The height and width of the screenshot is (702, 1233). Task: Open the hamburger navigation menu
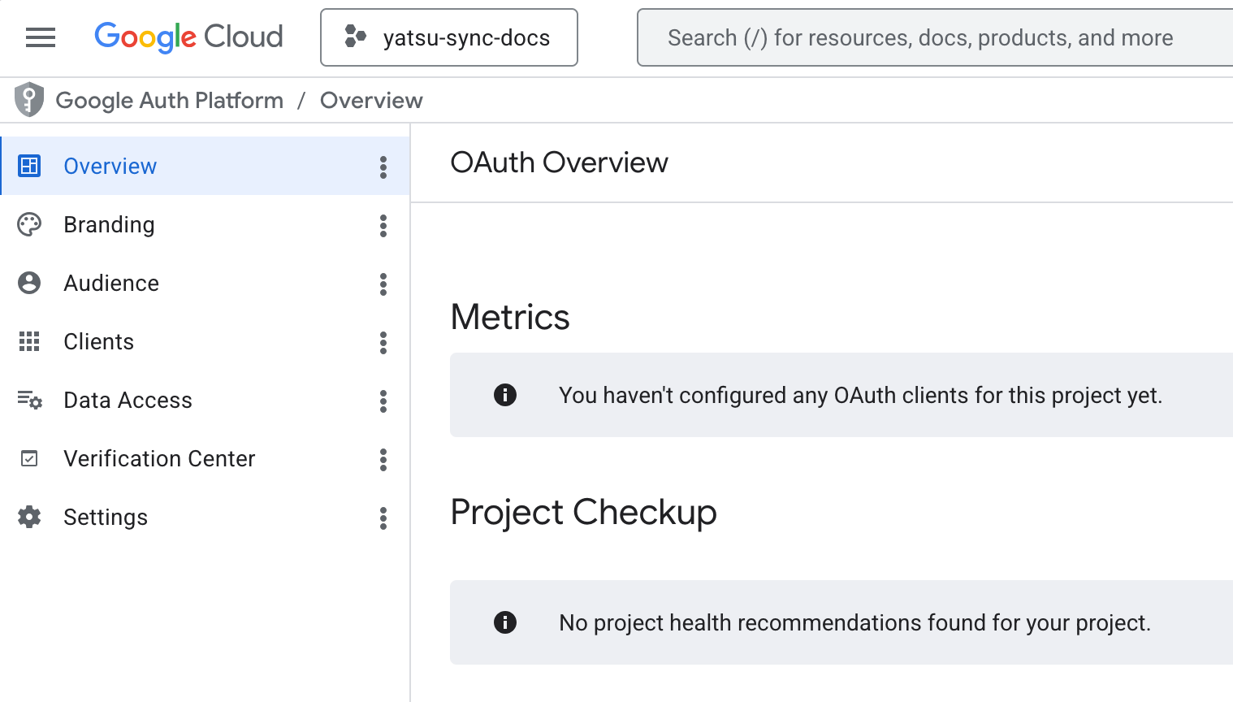coord(41,37)
